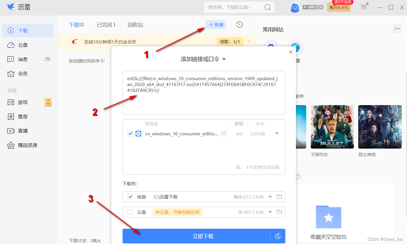Click the 5.05GB size value

pos(257,134)
